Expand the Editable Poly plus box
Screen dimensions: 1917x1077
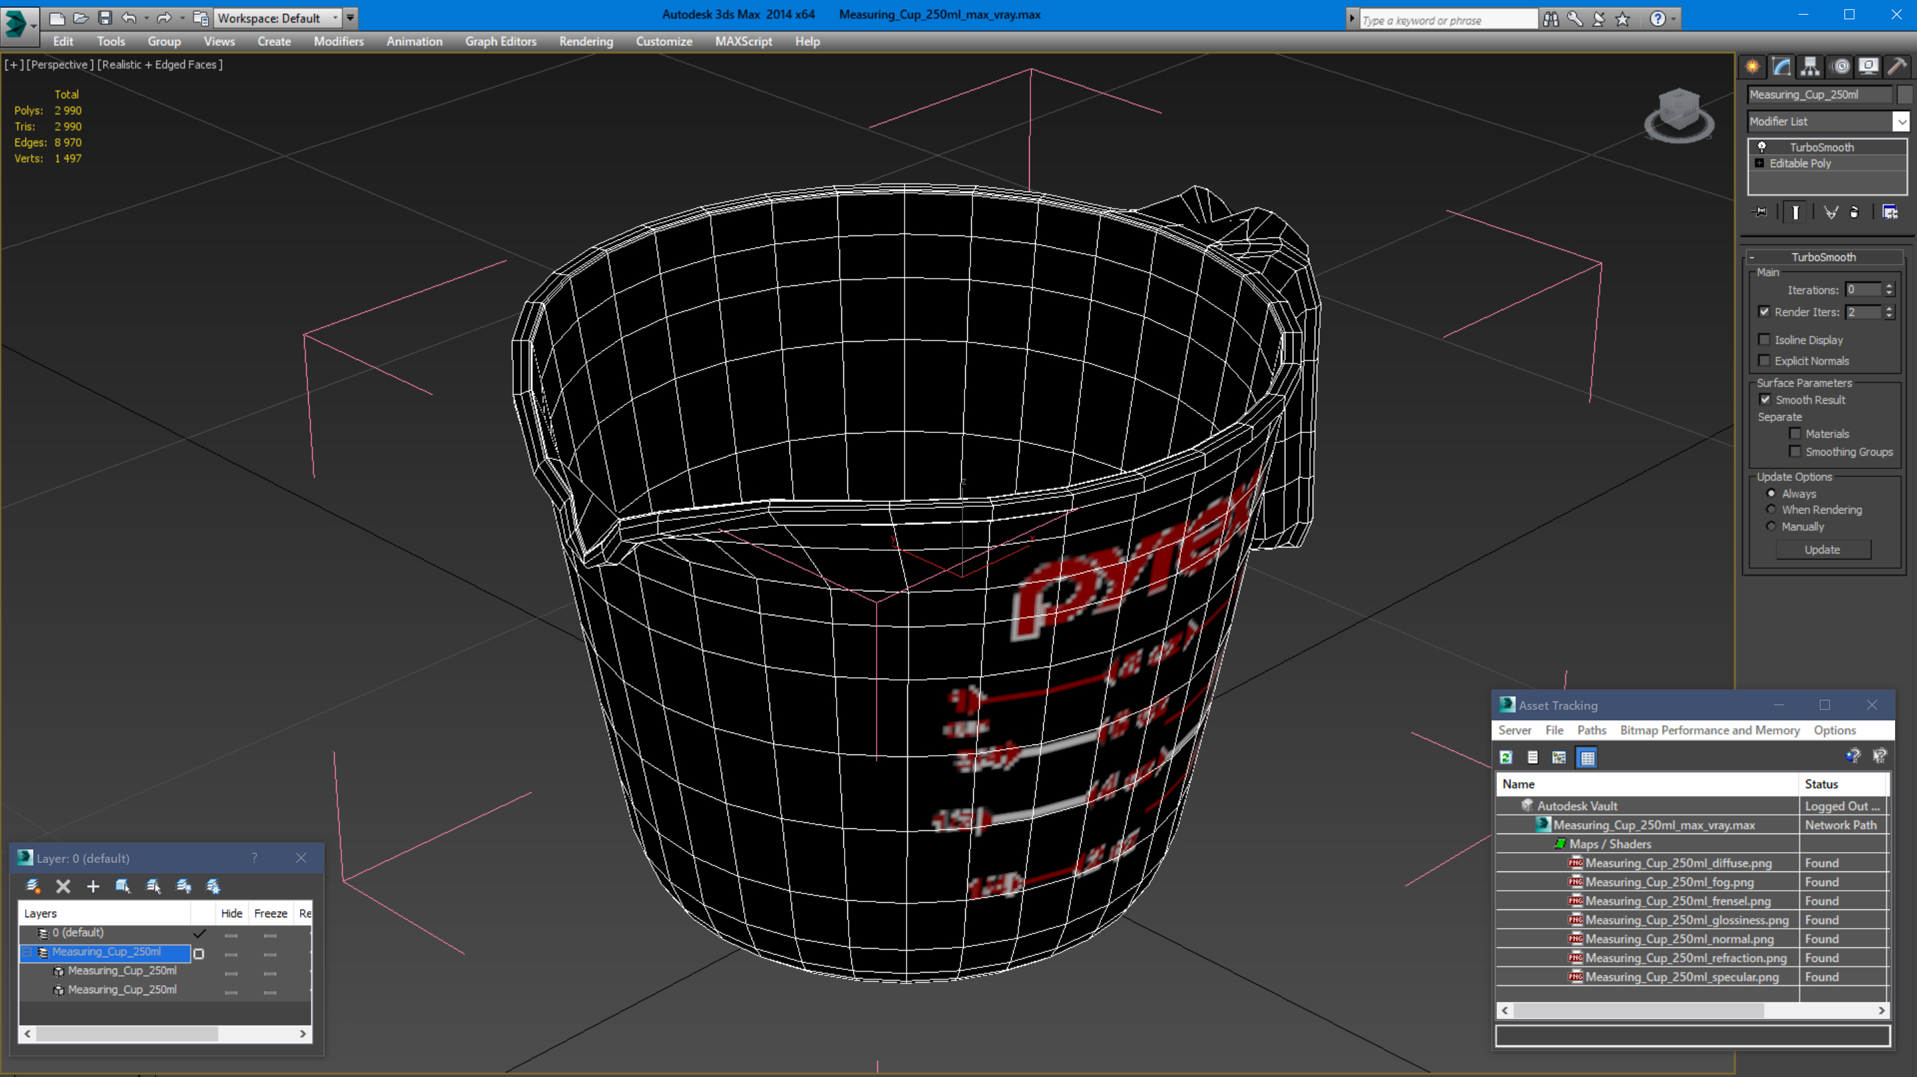pos(1759,163)
